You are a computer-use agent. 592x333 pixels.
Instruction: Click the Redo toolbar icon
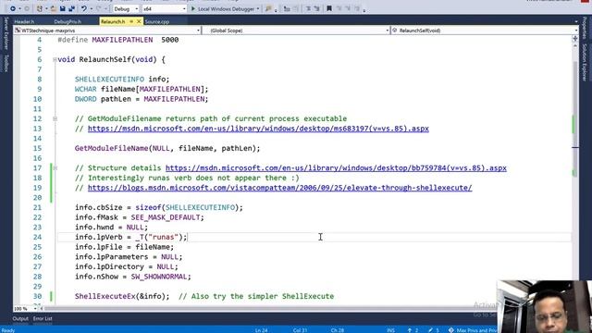click(x=99, y=8)
